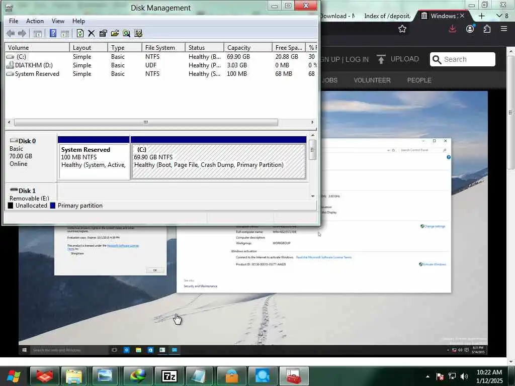Select the System Reserved row in volume list
This screenshot has width=515, height=386.
160,74
